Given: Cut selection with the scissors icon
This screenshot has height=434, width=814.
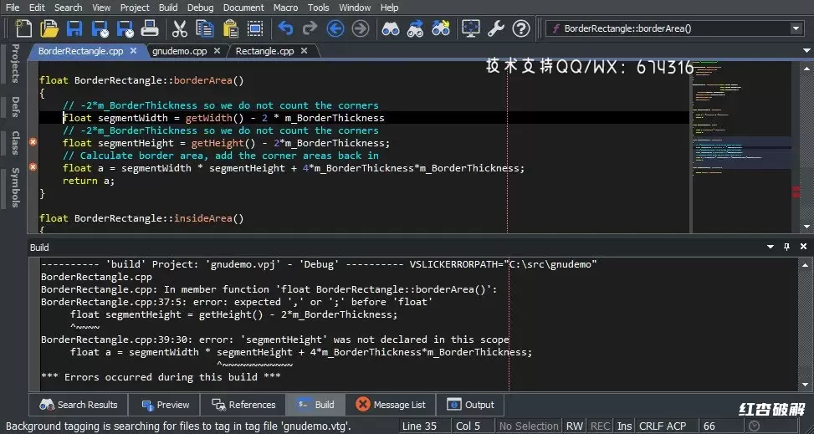Looking at the screenshot, I should (x=180, y=28).
